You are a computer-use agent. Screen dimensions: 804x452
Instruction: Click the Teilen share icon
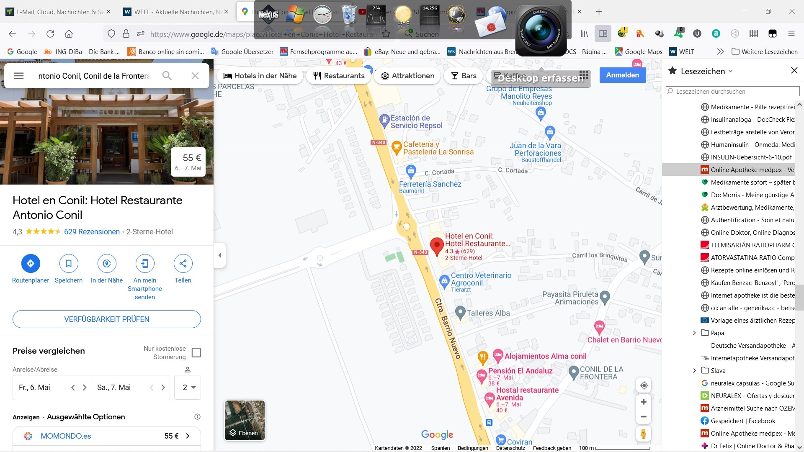(183, 263)
